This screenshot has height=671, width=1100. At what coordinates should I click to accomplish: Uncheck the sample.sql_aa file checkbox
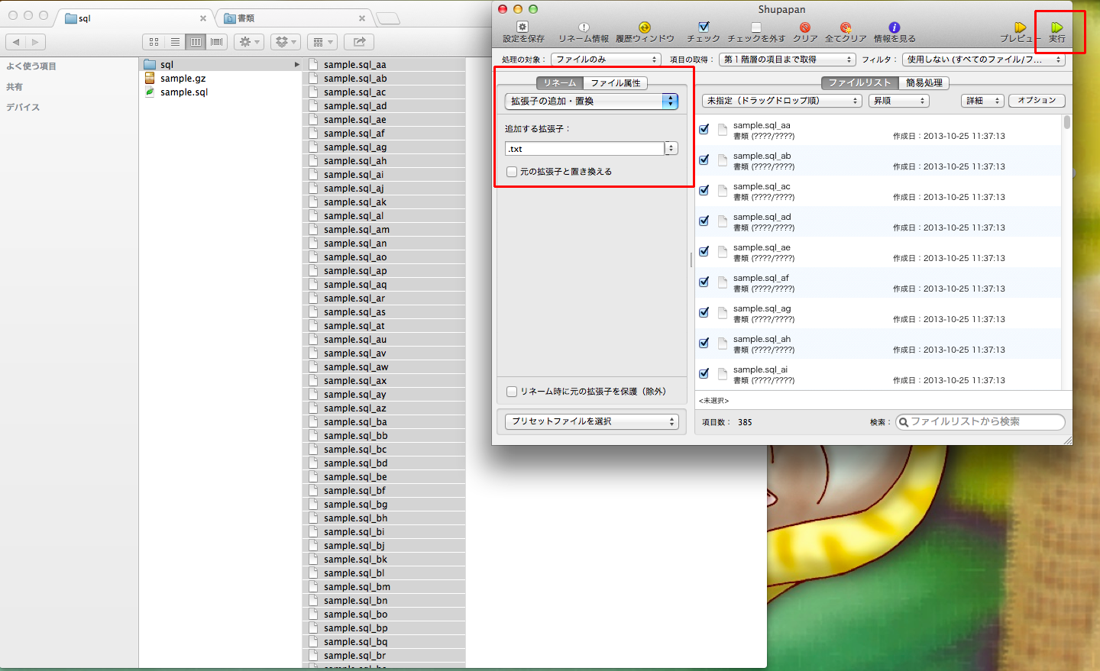[x=704, y=130]
